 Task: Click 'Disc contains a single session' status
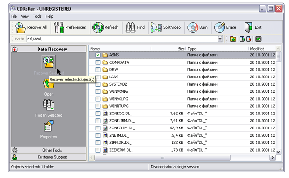click(175, 167)
